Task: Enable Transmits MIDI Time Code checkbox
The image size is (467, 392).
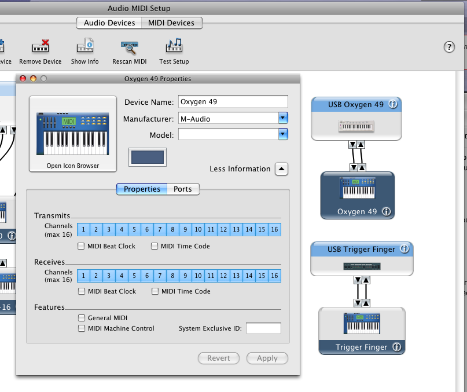Action: 155,246
